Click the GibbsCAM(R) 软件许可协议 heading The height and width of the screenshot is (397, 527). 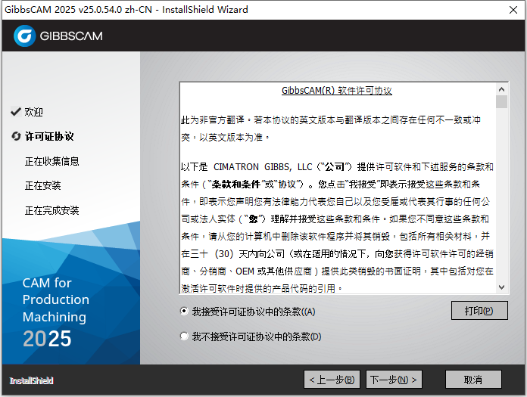point(337,91)
